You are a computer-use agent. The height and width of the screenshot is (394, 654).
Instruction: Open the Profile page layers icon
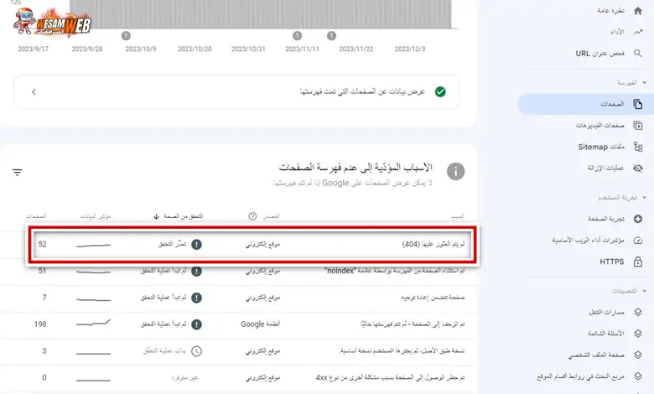tap(638, 355)
